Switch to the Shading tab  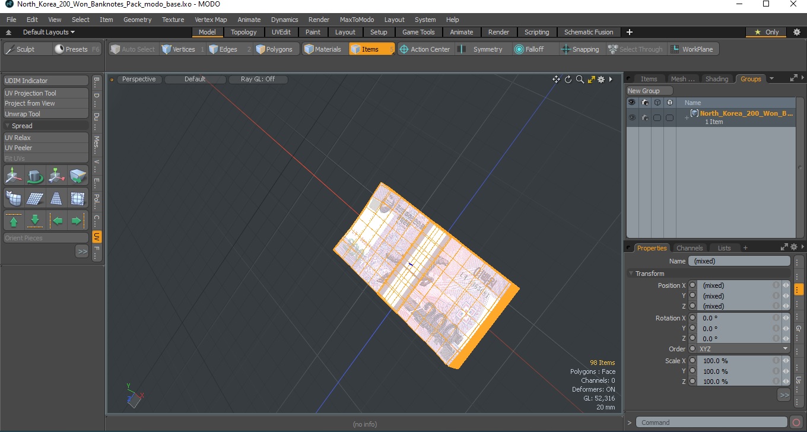point(717,79)
